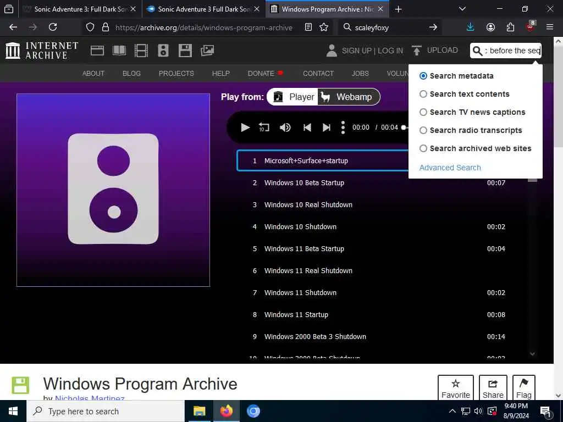Open a new browser tab
563x422 pixels.
pyautogui.click(x=398, y=9)
